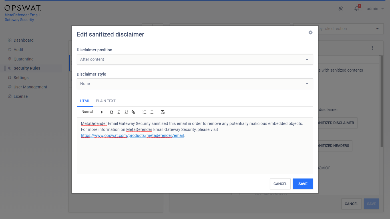Open the Disclaimer style dropdown

click(x=195, y=84)
